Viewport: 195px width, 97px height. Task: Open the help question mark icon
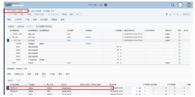[189, 5]
